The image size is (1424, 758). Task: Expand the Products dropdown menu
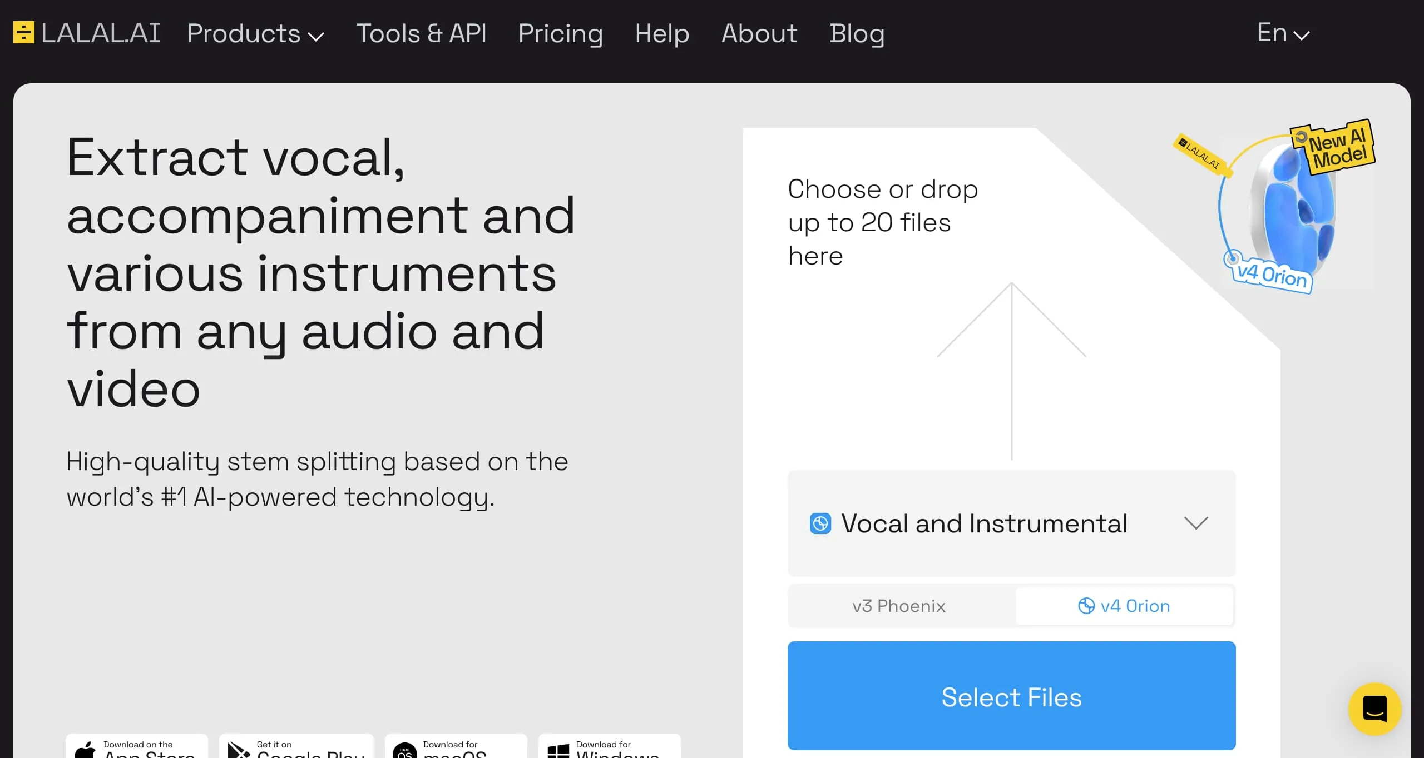pyautogui.click(x=255, y=33)
